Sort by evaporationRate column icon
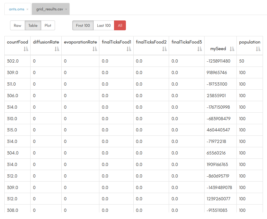The image size is (267, 219). [x=95, y=49]
